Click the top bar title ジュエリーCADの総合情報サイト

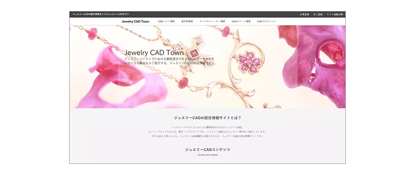pyautogui.click(x=101, y=14)
